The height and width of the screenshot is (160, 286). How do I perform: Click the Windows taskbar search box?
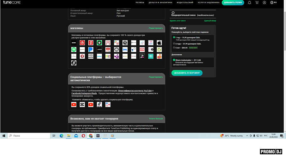pyautogui.click(x=29, y=136)
